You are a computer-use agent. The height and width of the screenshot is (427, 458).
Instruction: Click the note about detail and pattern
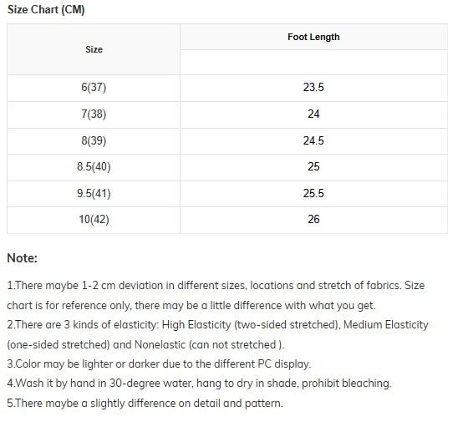(x=145, y=403)
